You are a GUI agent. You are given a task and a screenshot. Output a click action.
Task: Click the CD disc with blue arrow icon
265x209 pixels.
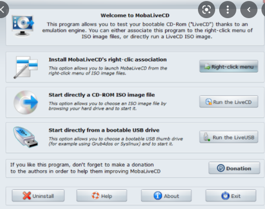coord(26,102)
